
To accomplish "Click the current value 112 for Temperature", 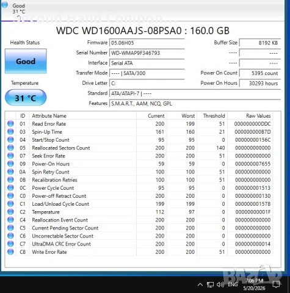I will pos(160,212).
